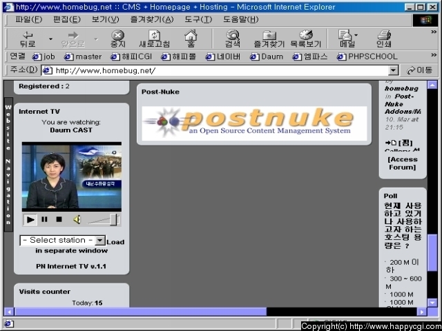Open the 네이버 link shortcut

pyautogui.click(x=222, y=57)
